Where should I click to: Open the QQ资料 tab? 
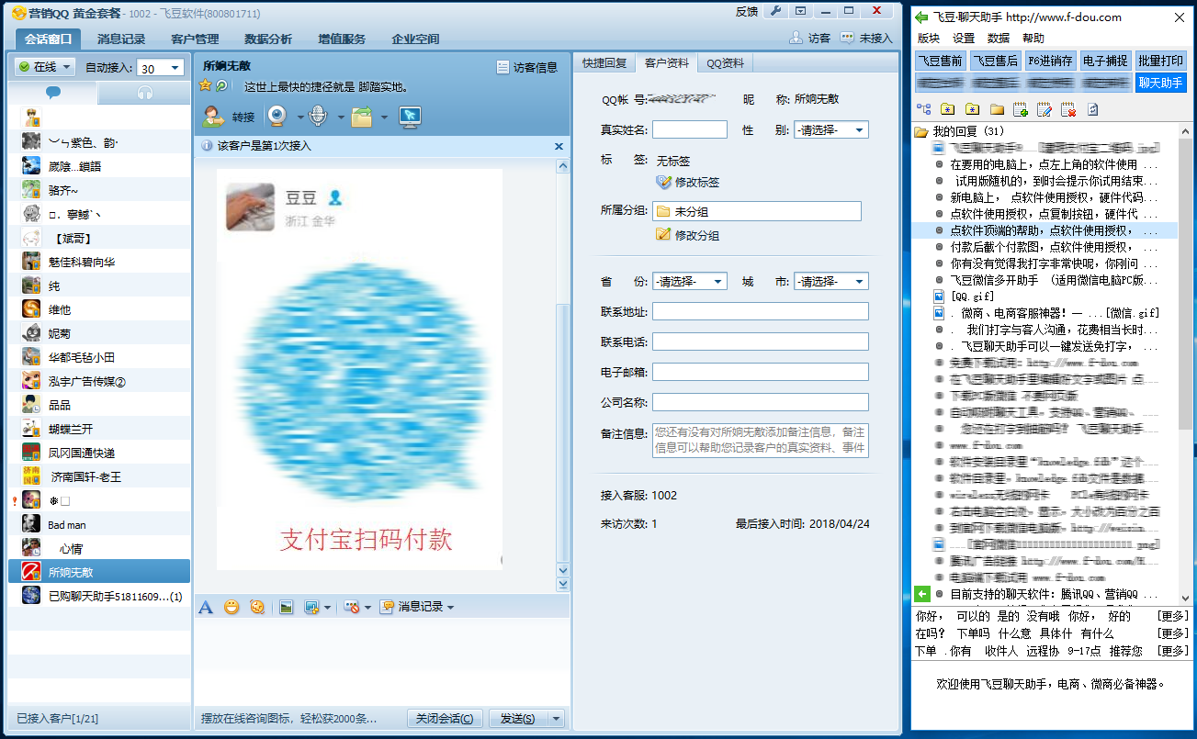click(725, 63)
